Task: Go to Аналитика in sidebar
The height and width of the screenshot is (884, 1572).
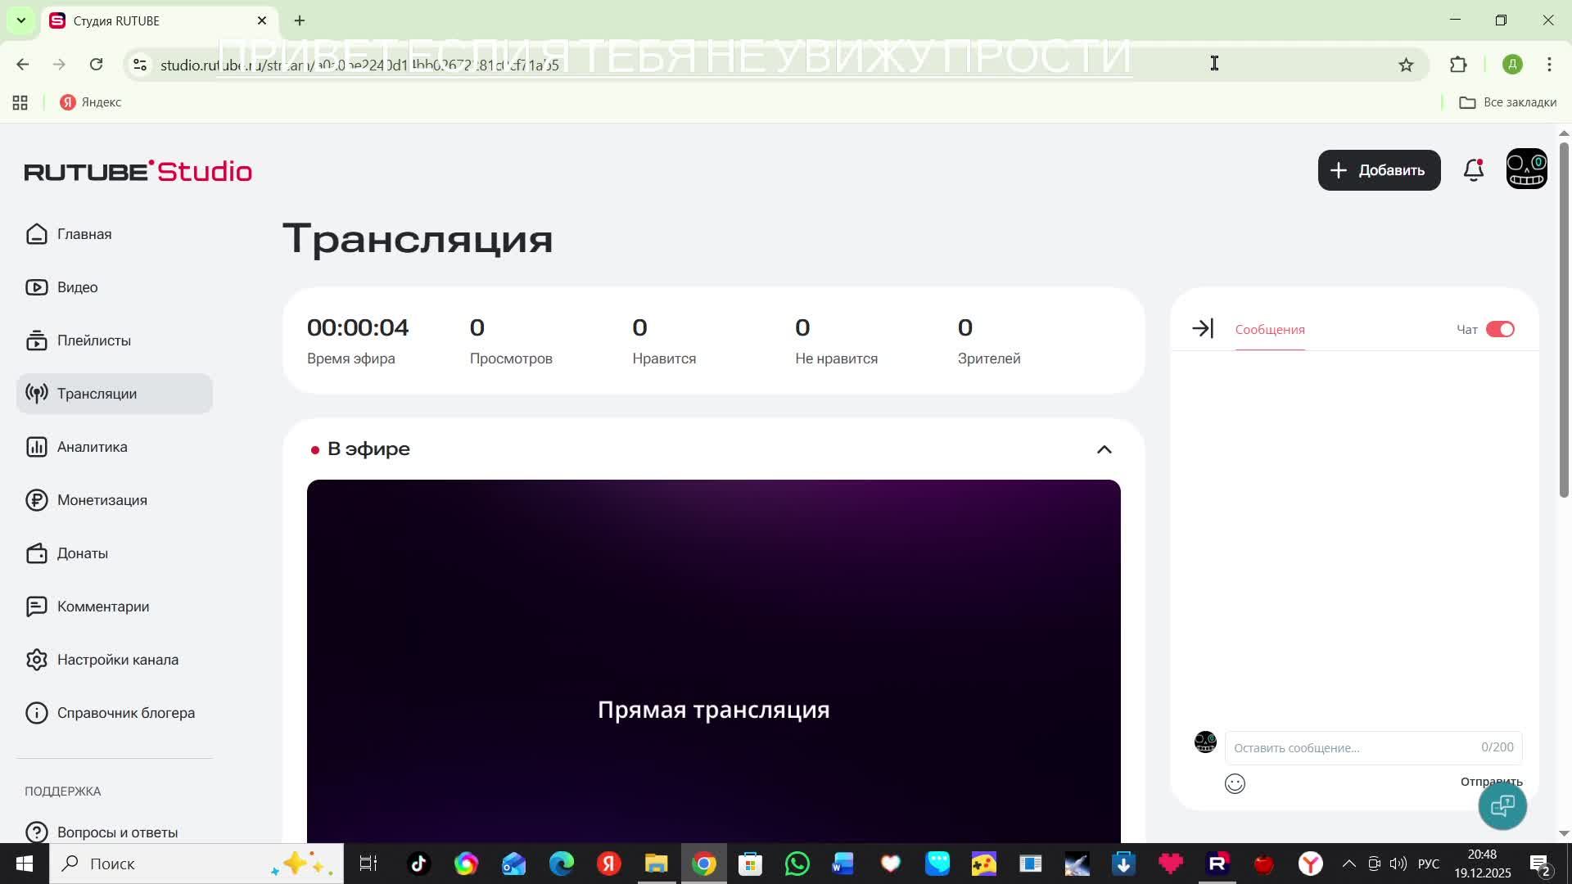Action: [92, 447]
